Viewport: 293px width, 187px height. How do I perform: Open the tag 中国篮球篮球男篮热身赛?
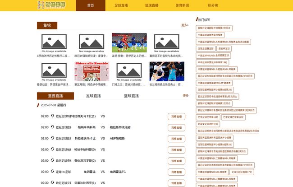pos(210,35)
